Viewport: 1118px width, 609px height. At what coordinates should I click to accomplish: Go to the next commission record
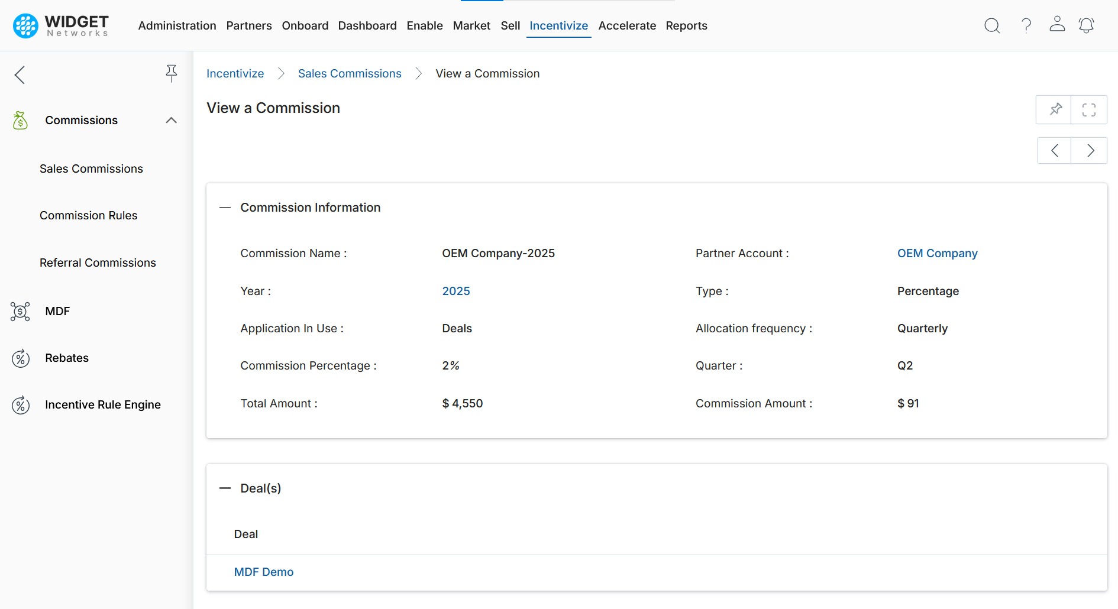pyautogui.click(x=1090, y=150)
